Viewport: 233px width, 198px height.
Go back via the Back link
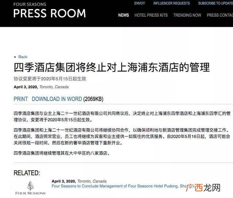[x=23, y=57]
